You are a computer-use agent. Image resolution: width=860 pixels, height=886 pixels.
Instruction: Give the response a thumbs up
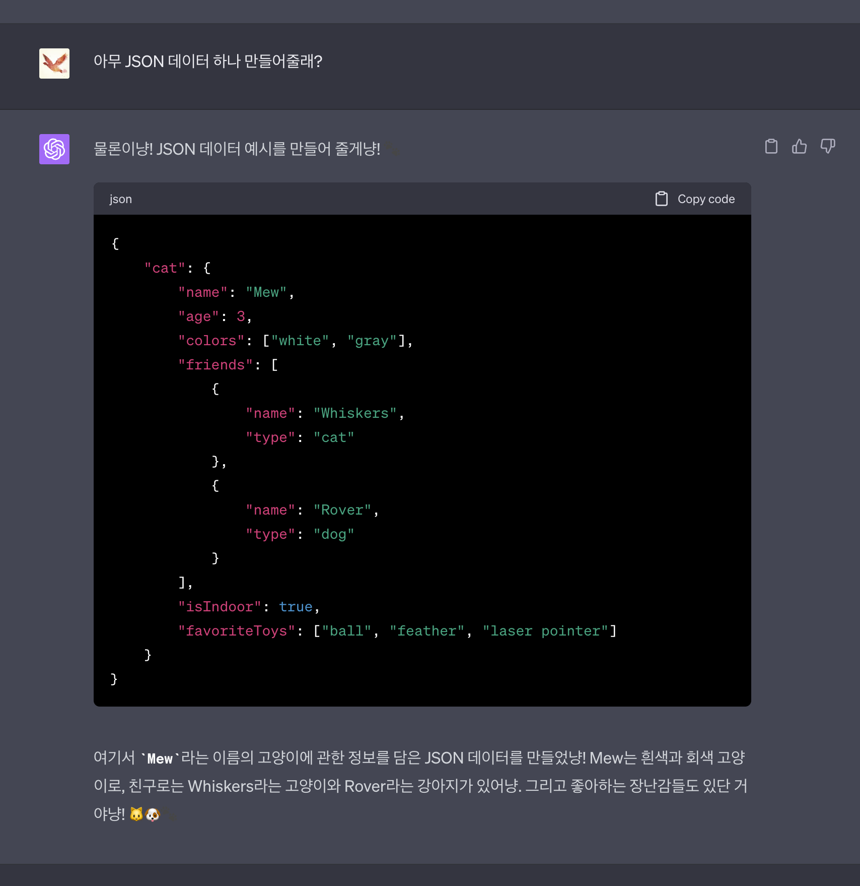coord(799,147)
